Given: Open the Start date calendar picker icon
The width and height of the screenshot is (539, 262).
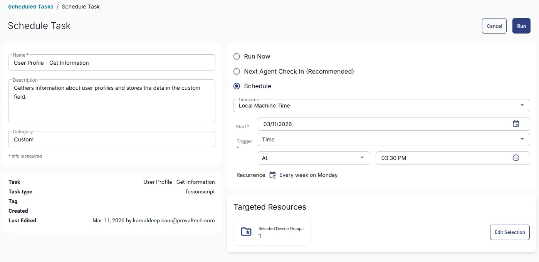Looking at the screenshot, I should (516, 124).
